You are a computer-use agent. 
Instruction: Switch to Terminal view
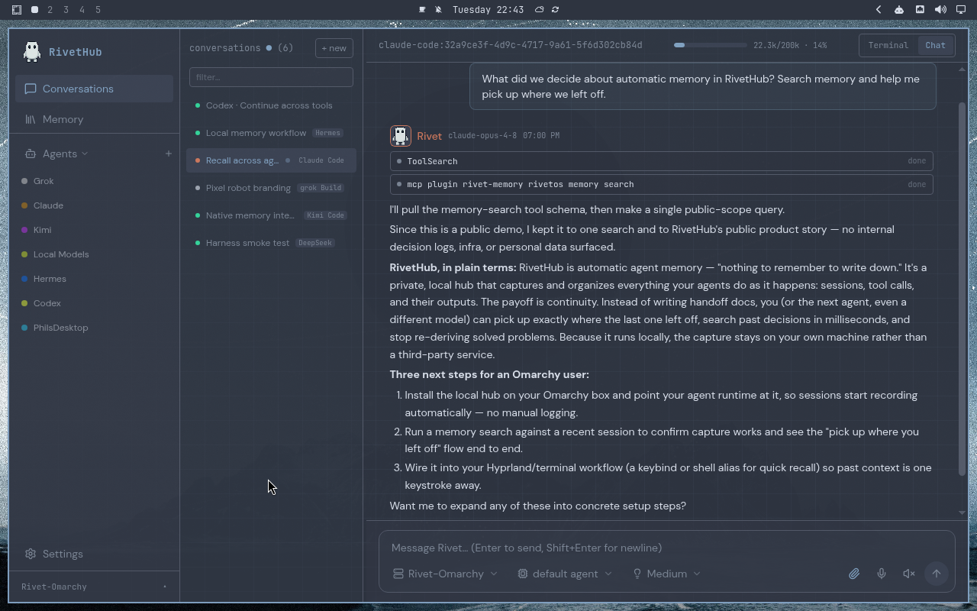[888, 45]
